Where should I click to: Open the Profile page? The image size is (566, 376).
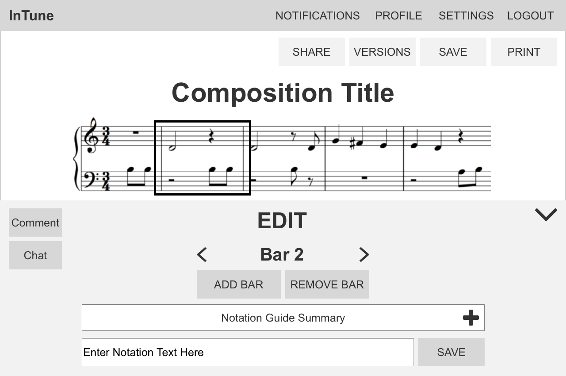tap(398, 15)
